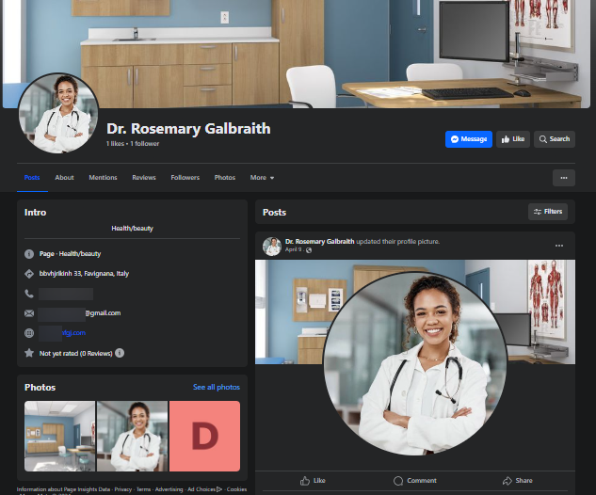Click Not yet rated (0 Reviews)

click(x=75, y=353)
